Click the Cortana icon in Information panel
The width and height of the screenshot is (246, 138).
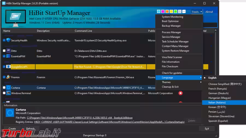(x=10, y=113)
